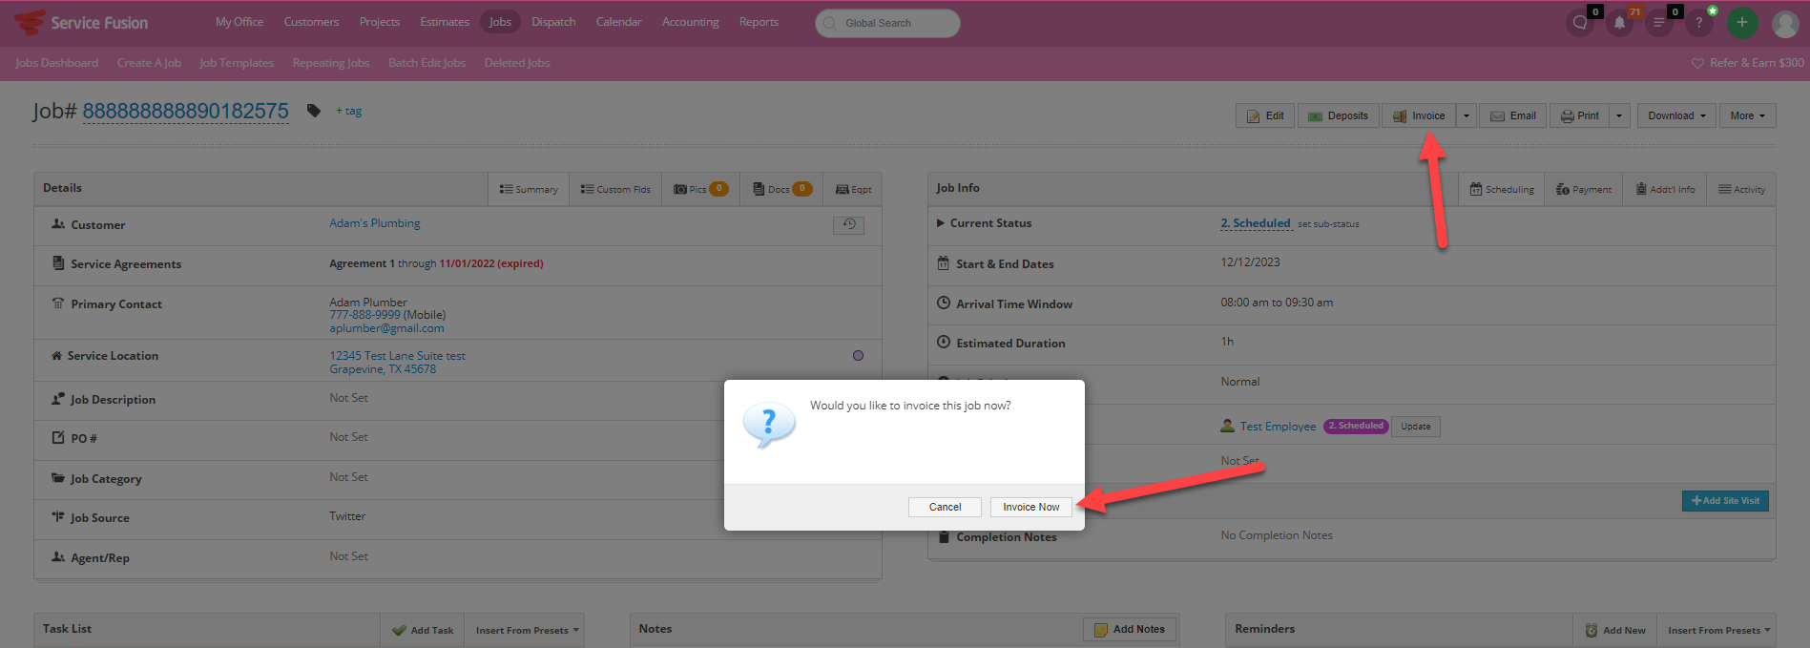Click the Edit button

point(1265,115)
